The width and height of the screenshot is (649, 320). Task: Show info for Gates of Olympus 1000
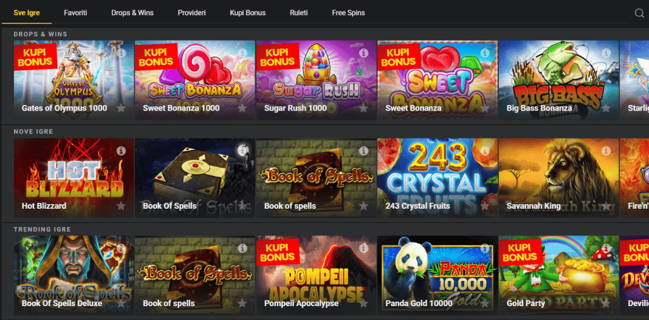click(x=121, y=53)
